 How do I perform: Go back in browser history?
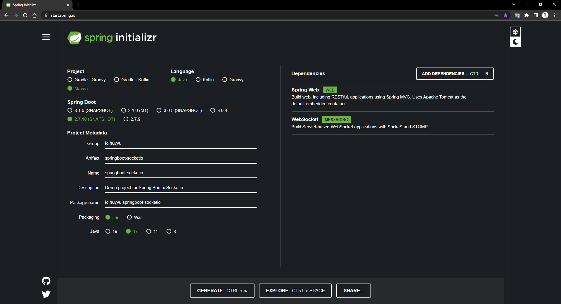[x=6, y=15]
